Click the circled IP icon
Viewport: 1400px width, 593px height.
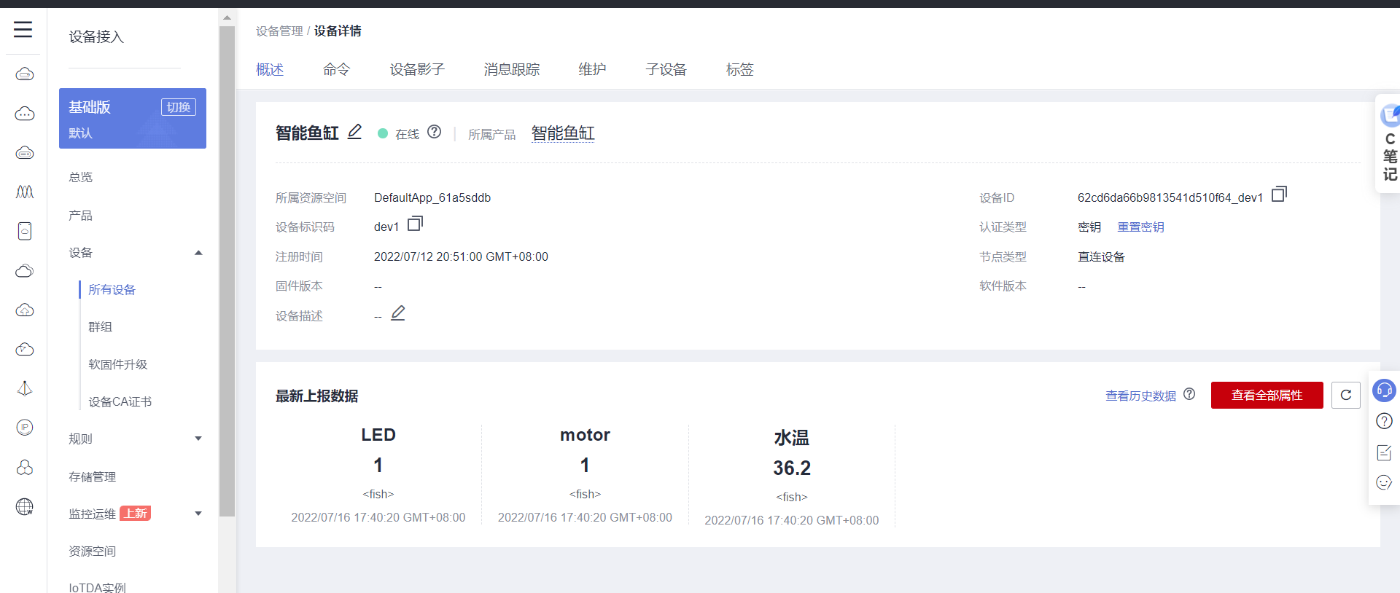tap(25, 428)
